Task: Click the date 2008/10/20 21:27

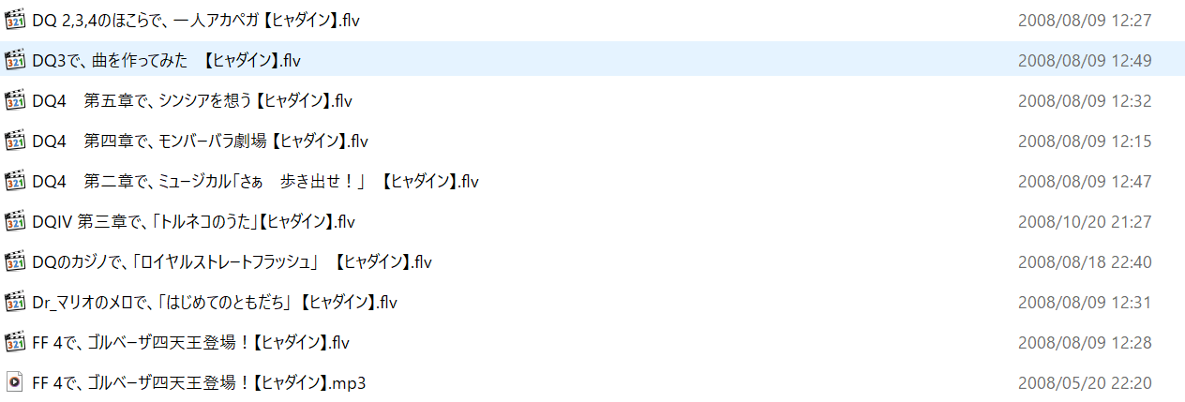Action: pyautogui.click(x=1085, y=222)
